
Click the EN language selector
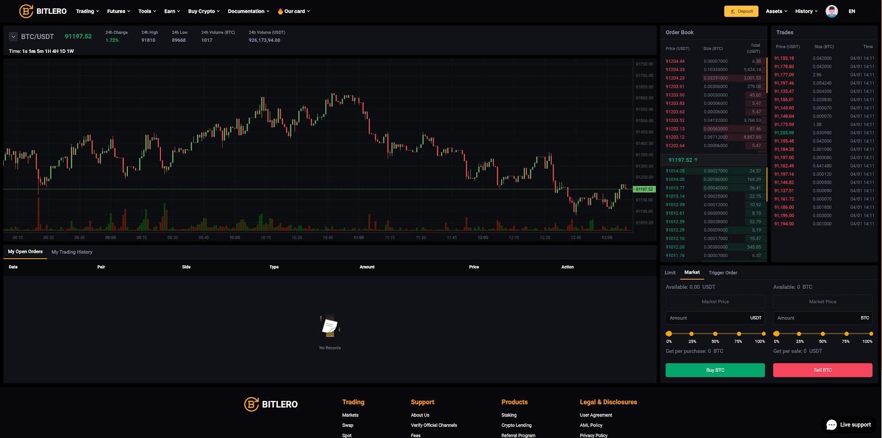pyautogui.click(x=852, y=11)
